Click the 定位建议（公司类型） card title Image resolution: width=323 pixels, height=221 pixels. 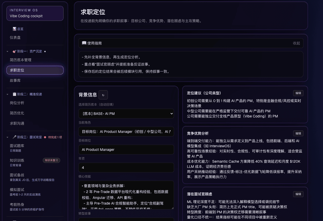point(204,93)
